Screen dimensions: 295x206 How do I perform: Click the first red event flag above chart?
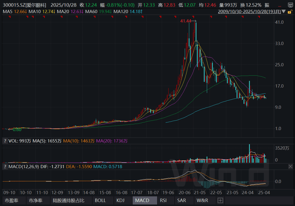(10, 17)
